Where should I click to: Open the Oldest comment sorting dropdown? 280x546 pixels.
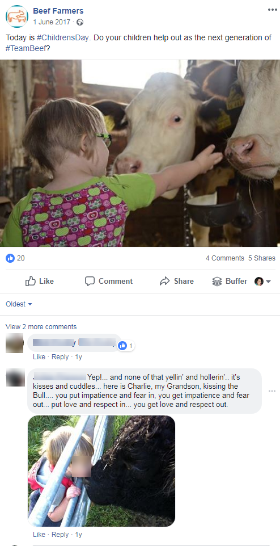click(19, 304)
